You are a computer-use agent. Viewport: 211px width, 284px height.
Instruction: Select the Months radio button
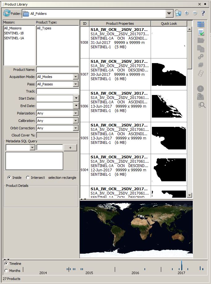[6, 271]
